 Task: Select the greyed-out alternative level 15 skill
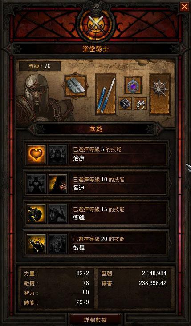tap(58, 214)
